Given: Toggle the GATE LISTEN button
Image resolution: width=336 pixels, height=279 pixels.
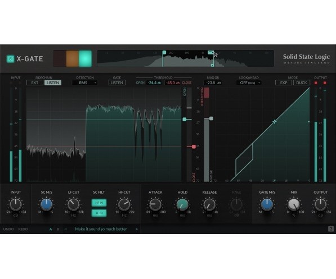Looking at the screenshot, I should 117,83.
